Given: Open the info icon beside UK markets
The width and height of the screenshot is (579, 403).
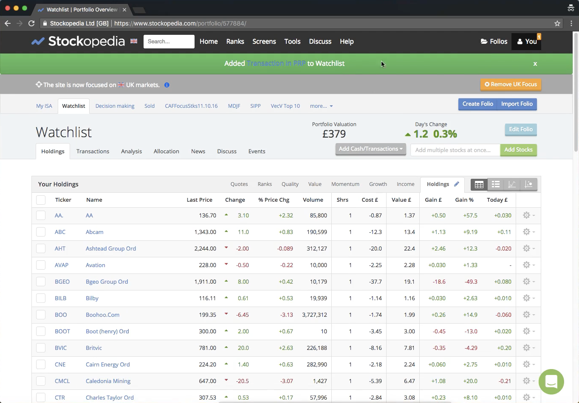Looking at the screenshot, I should (x=167, y=85).
